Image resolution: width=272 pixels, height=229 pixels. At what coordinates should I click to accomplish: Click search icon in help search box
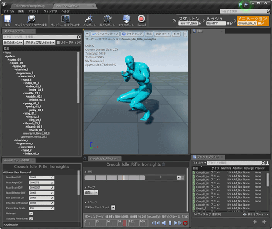(268, 11)
